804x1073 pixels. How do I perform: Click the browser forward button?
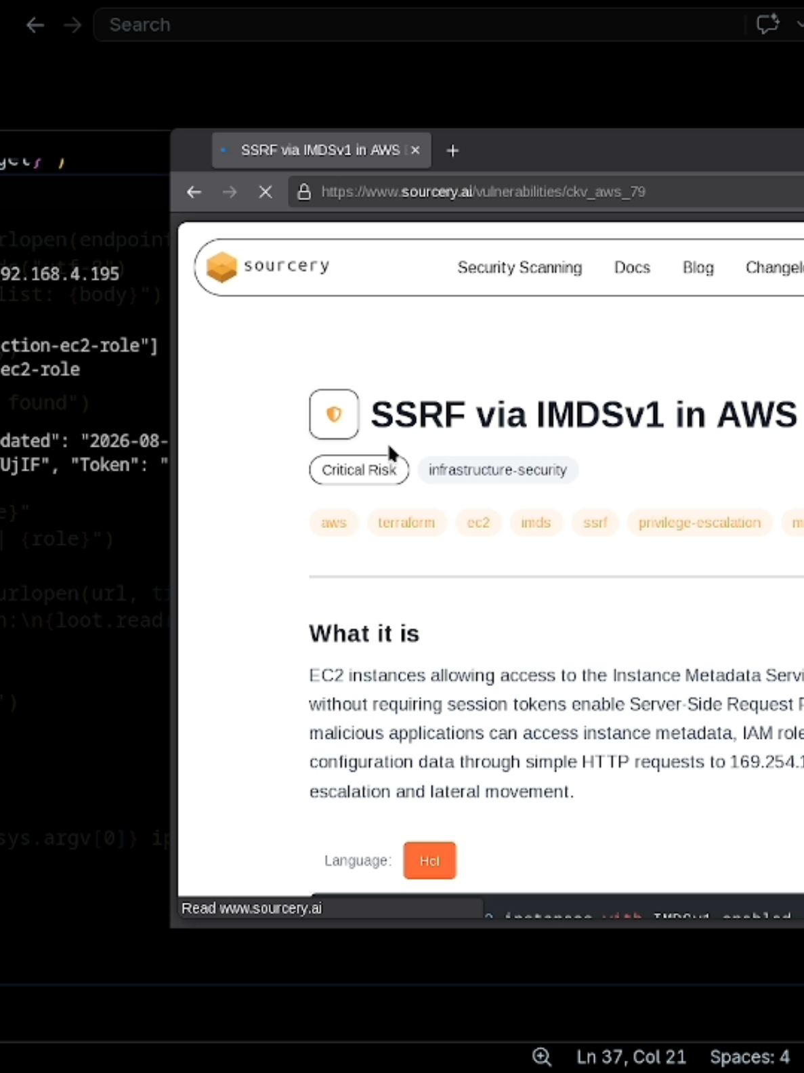click(x=230, y=192)
